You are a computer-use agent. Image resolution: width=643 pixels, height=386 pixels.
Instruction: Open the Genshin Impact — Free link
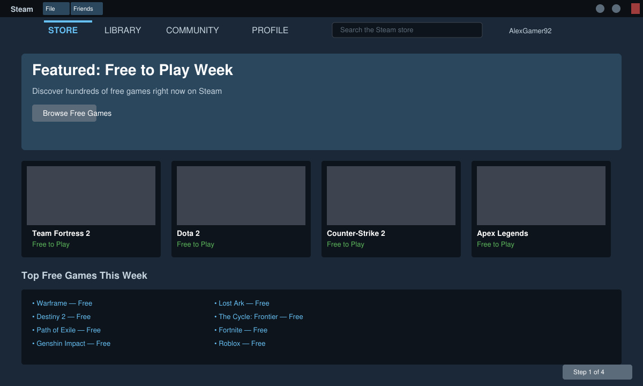71,343
